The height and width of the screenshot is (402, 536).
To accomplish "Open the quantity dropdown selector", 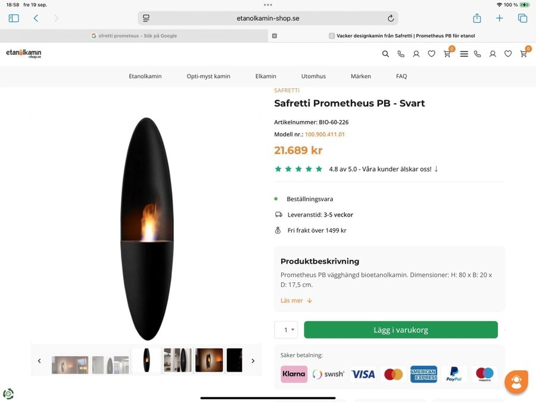I will tap(286, 330).
